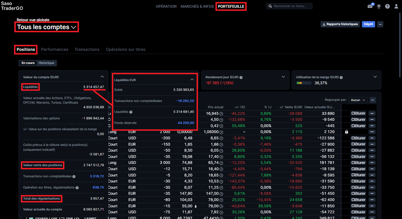Open three-dot menu for the 181 781 row
The width and height of the screenshot is (402, 219).
372,163
